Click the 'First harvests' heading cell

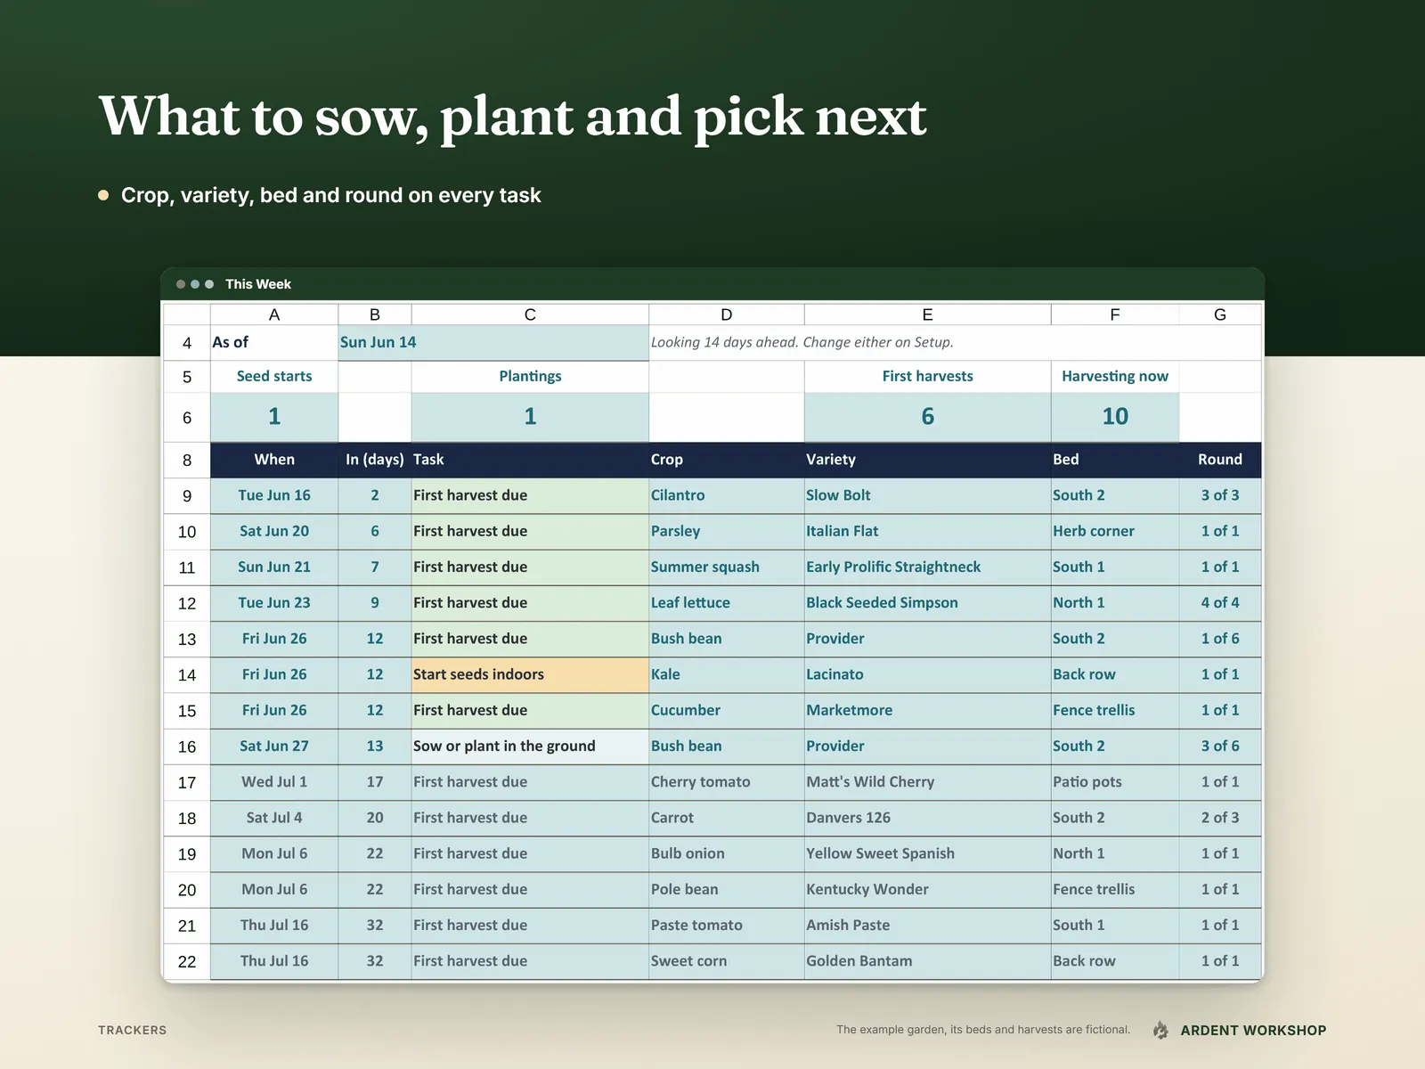point(927,377)
